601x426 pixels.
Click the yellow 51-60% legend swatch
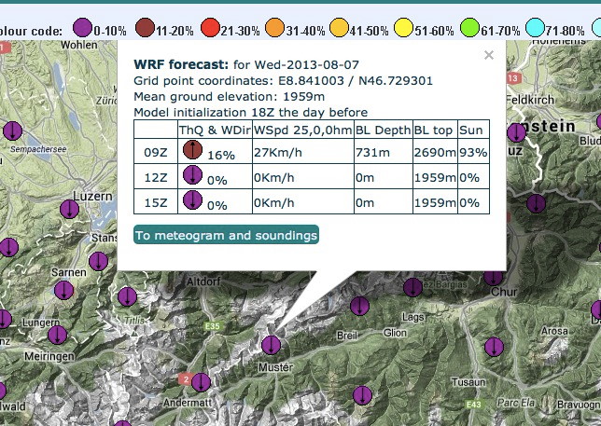click(403, 28)
